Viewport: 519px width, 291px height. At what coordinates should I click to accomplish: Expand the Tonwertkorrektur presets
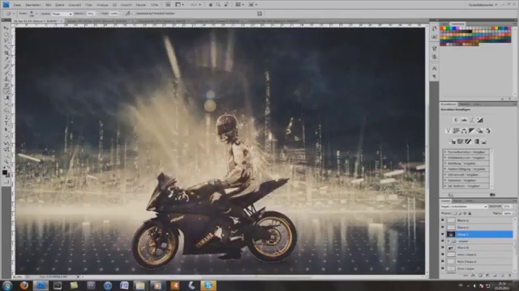tap(445, 152)
